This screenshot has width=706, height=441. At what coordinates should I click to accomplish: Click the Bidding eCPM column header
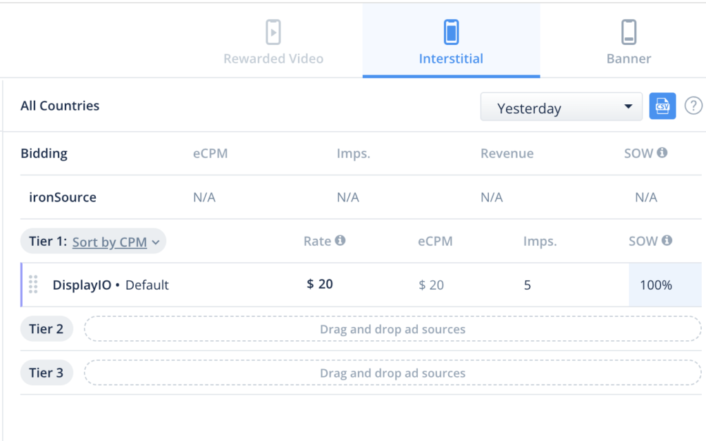(210, 153)
